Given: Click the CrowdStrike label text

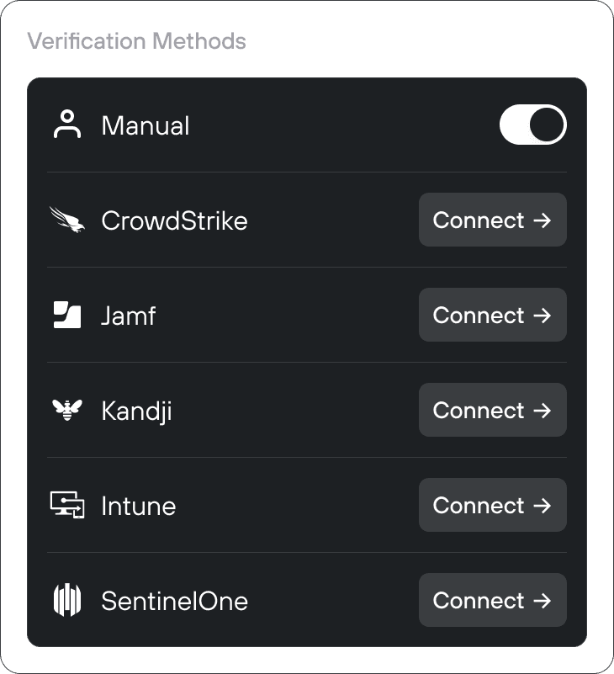Looking at the screenshot, I should (174, 220).
